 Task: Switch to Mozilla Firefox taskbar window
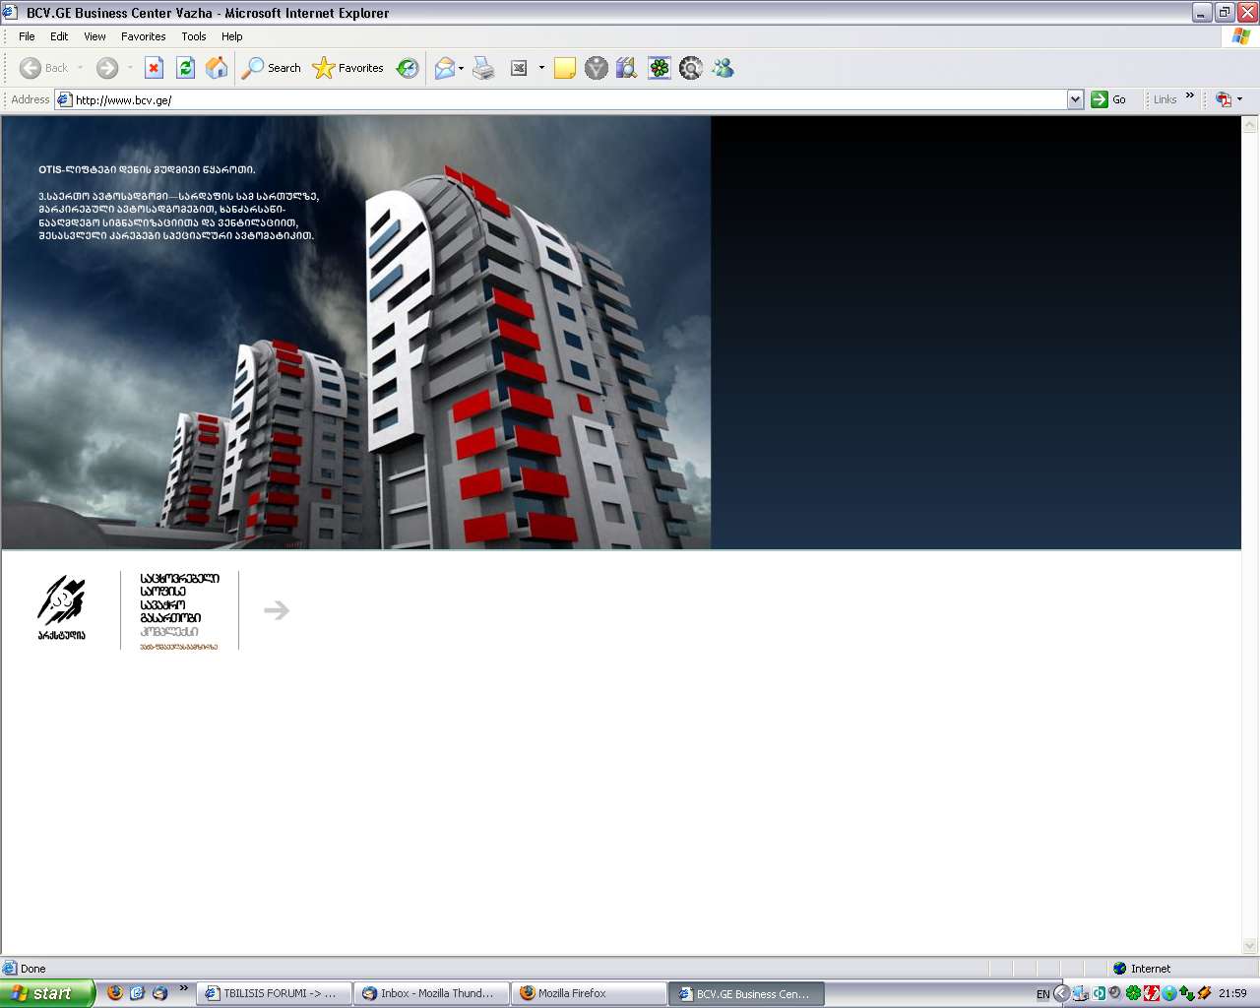click(590, 993)
